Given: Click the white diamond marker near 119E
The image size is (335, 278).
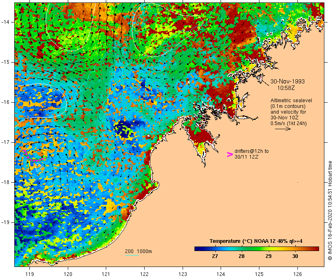Looking at the screenshot, I should 38,167.
